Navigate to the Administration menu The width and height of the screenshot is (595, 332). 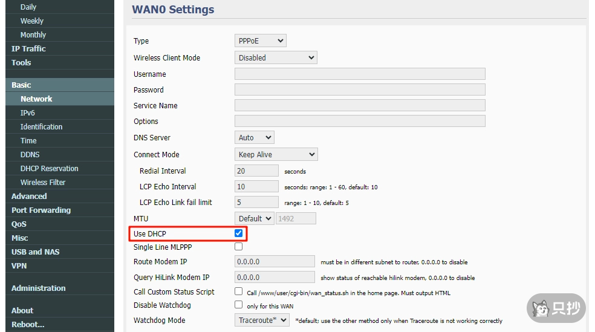tap(39, 288)
